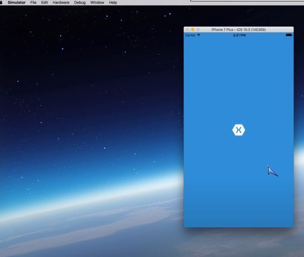The width and height of the screenshot is (304, 257).
Task: Click the Carrier label in status bar
Action: 190,35
